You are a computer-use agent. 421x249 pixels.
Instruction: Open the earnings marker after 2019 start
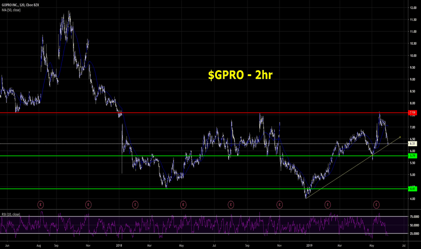(x=327, y=205)
